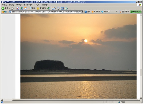This screenshot has width=143, height=104.
Task: Click the Print icon
Action: click(x=58, y=8)
